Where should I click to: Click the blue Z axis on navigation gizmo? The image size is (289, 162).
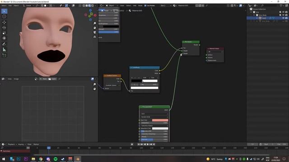click(x=90, y=10)
